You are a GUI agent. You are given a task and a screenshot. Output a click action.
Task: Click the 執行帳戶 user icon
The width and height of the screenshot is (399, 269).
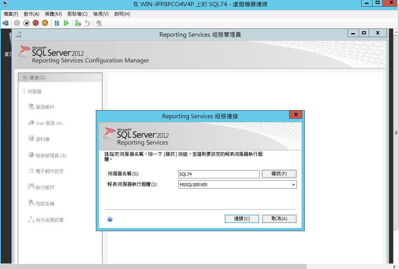(31, 187)
